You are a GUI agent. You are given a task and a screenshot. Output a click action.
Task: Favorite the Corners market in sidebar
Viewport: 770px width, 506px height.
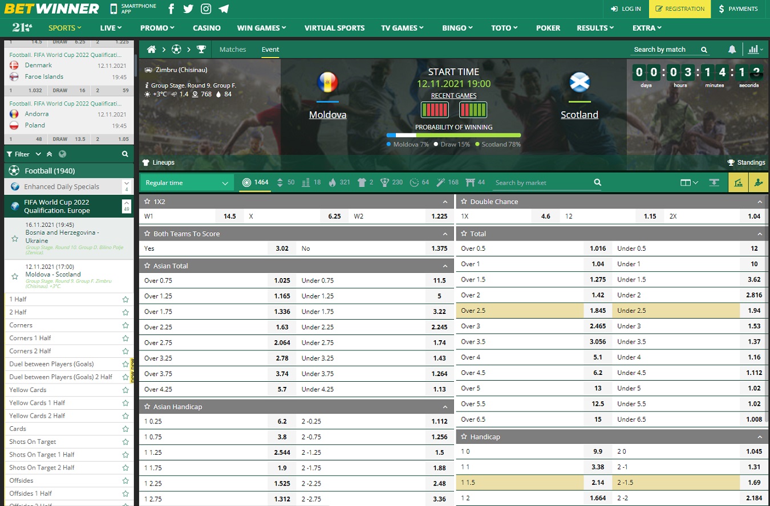[x=125, y=325]
